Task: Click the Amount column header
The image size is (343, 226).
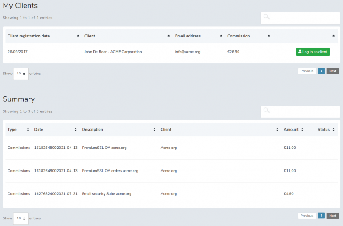Action: coord(291,129)
